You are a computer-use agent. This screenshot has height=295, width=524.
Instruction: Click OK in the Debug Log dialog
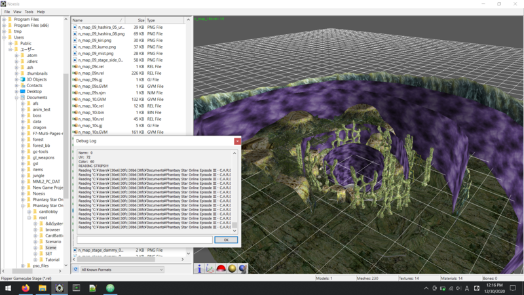coord(226,240)
